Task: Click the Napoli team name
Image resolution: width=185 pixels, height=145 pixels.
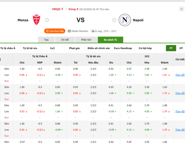Action: [x=138, y=20]
